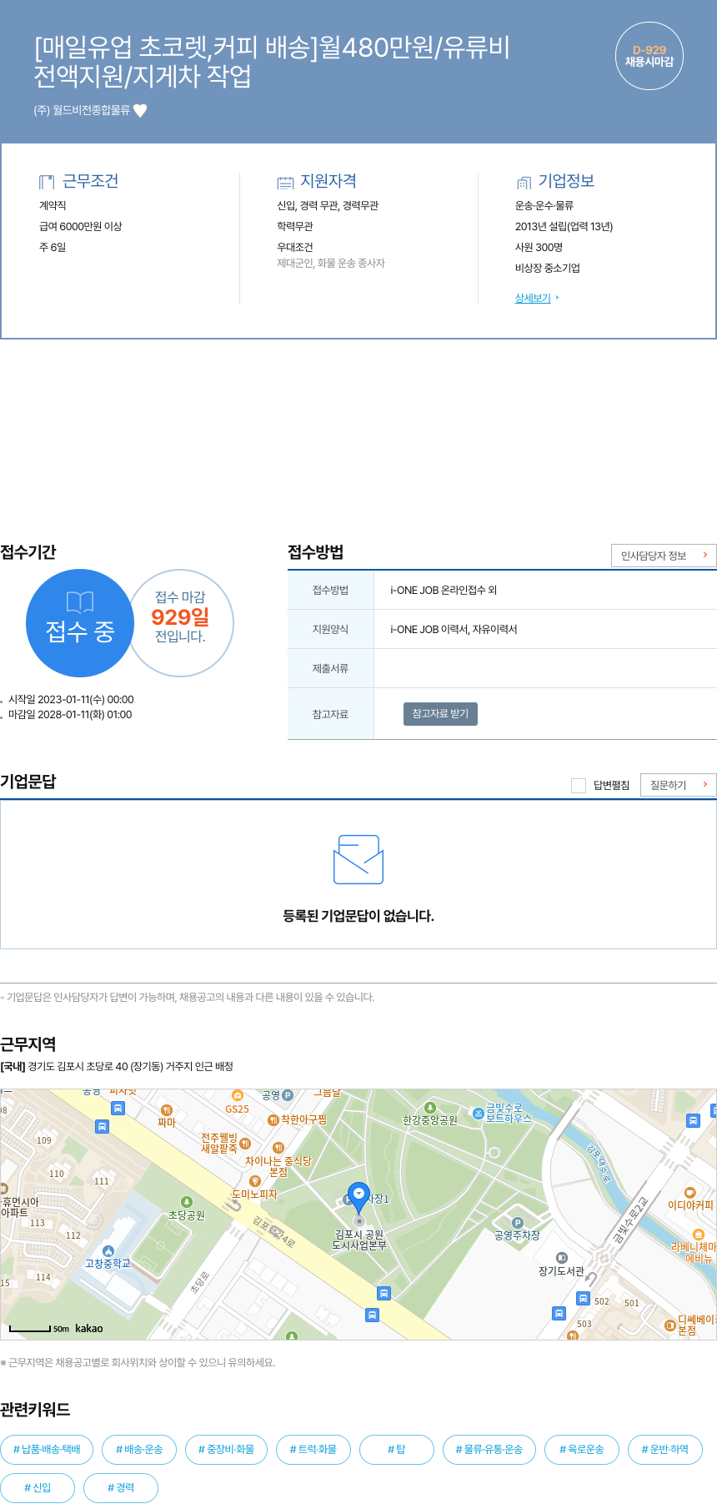The image size is (717, 1504).
Task: Click the heart favorite icon beside 월드비전종합물류
Action: pos(140,110)
